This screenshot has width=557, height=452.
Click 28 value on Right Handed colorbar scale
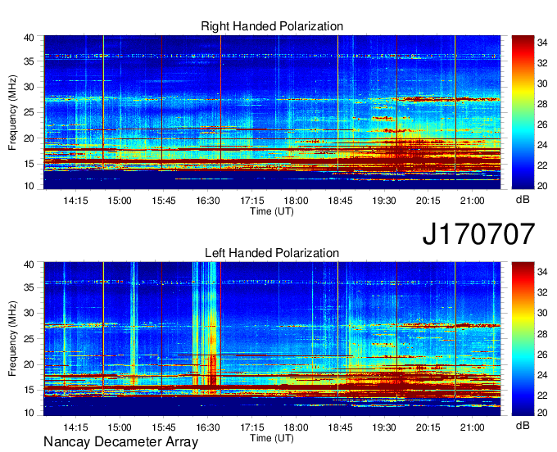pos(542,104)
